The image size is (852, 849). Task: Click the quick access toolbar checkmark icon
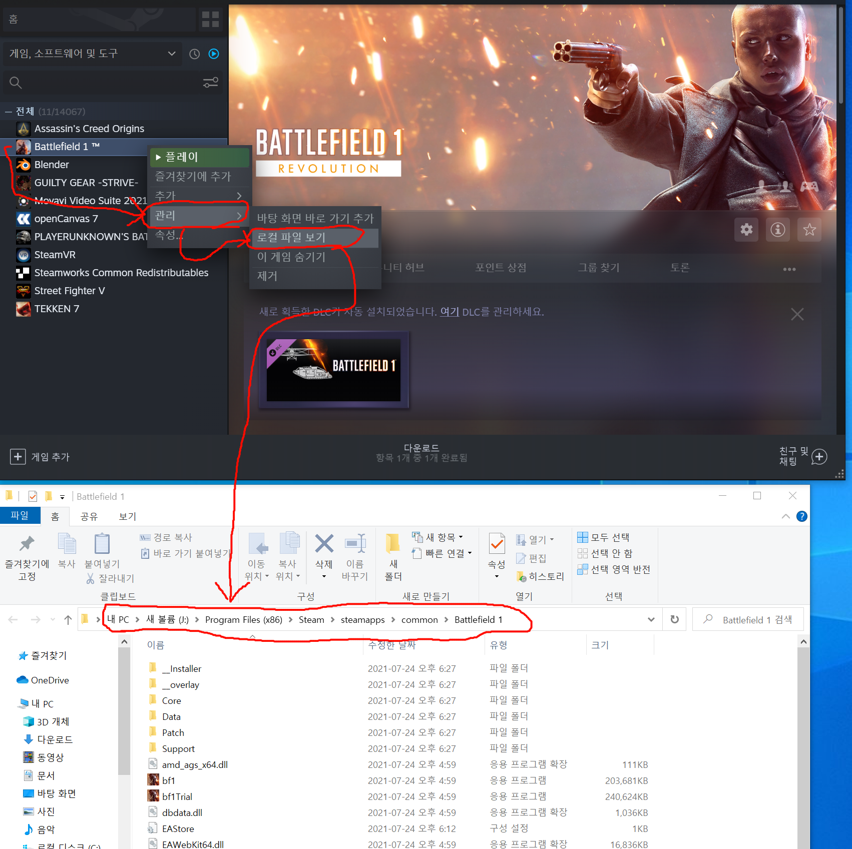[33, 496]
